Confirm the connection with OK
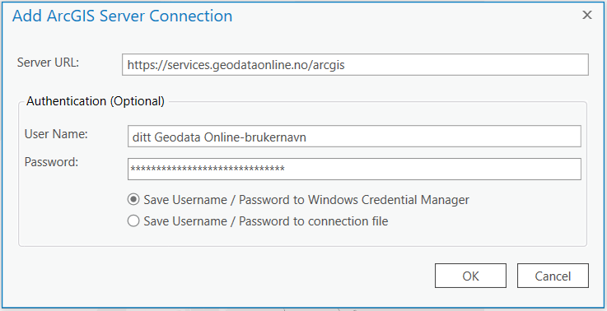 point(470,276)
